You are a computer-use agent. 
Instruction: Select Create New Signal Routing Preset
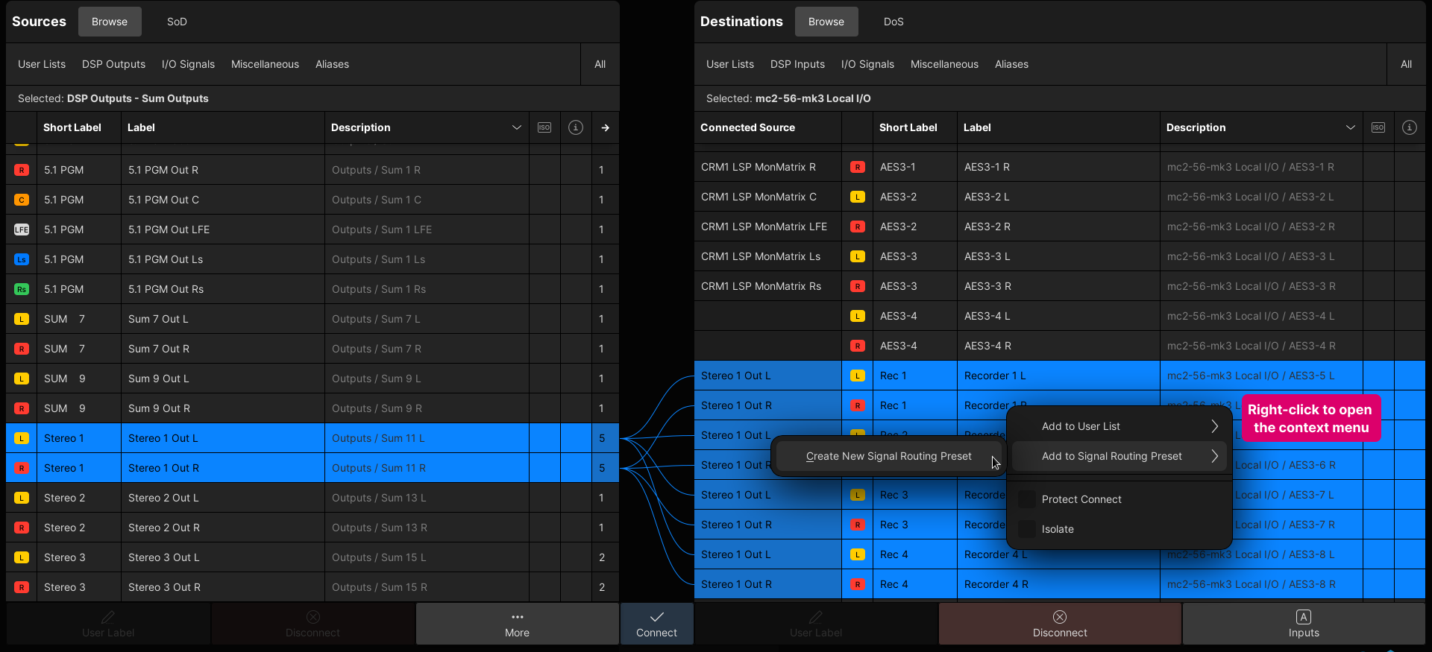(x=888, y=456)
